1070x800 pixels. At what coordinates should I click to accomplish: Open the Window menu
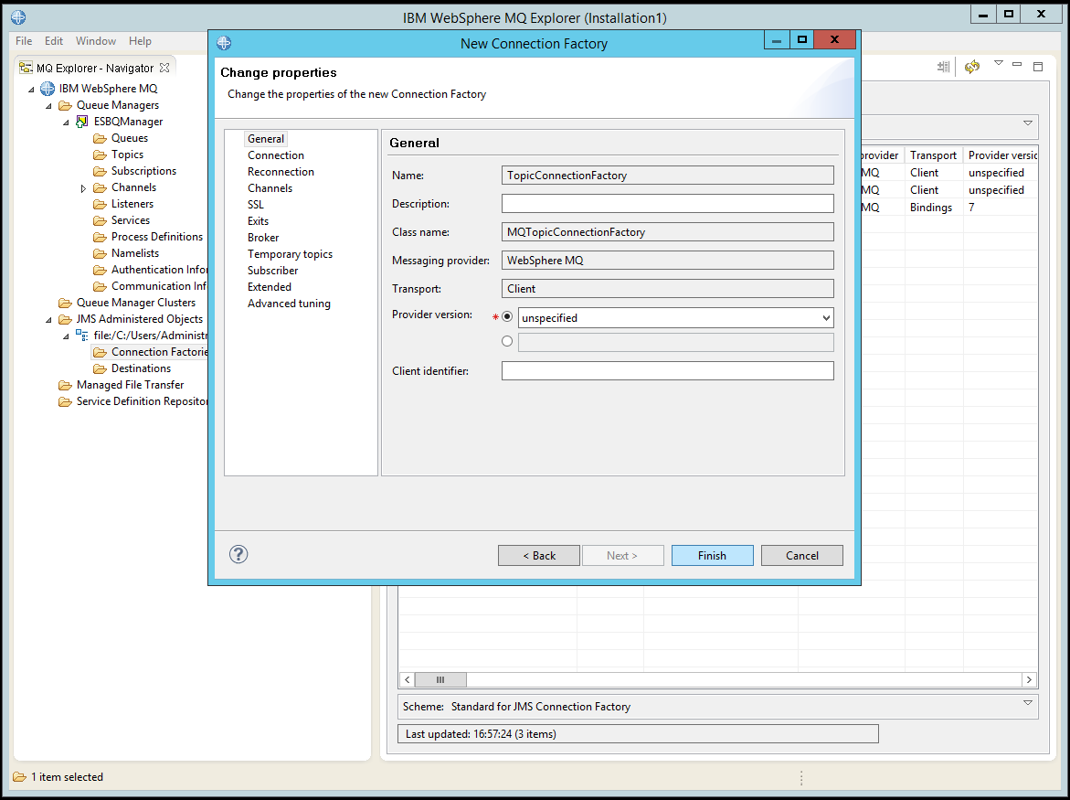(x=95, y=40)
